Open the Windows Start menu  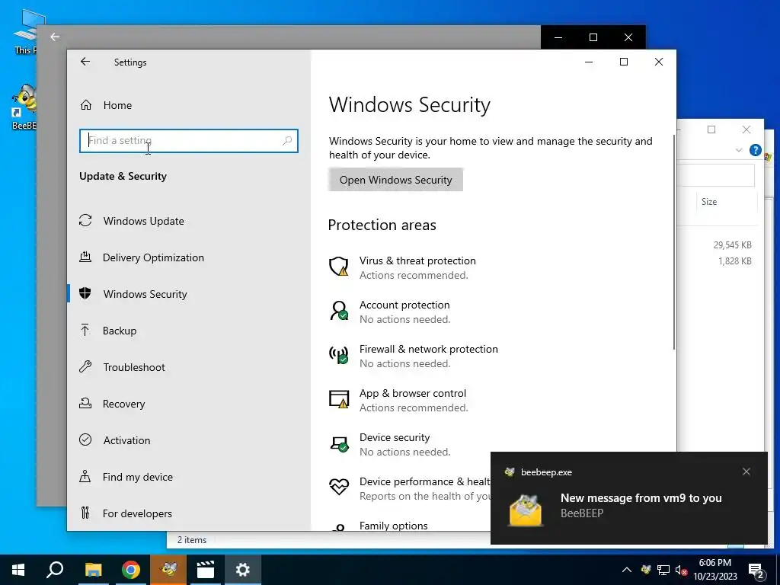tap(18, 570)
